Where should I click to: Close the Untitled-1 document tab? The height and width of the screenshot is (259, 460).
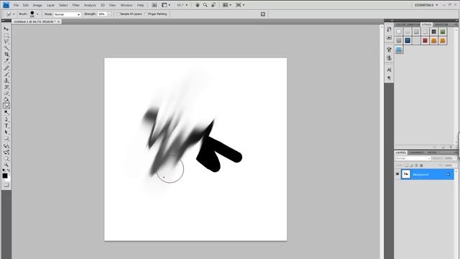59,22
